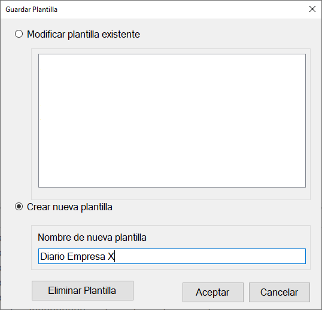Image resolution: width=322 pixels, height=310 pixels.
Task: Click the blank area right of the typed name
Action: click(209, 256)
